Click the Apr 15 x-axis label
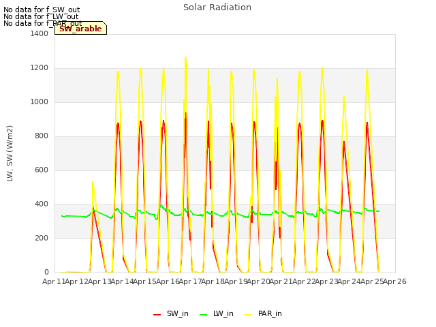 pyautogui.click(x=144, y=281)
